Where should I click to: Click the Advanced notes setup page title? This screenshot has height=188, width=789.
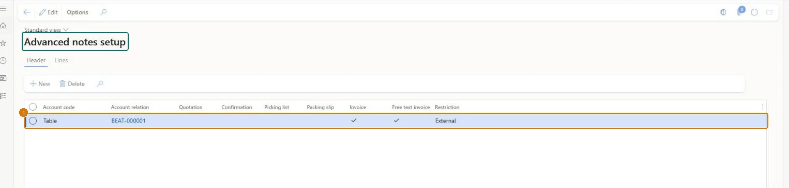tap(75, 42)
